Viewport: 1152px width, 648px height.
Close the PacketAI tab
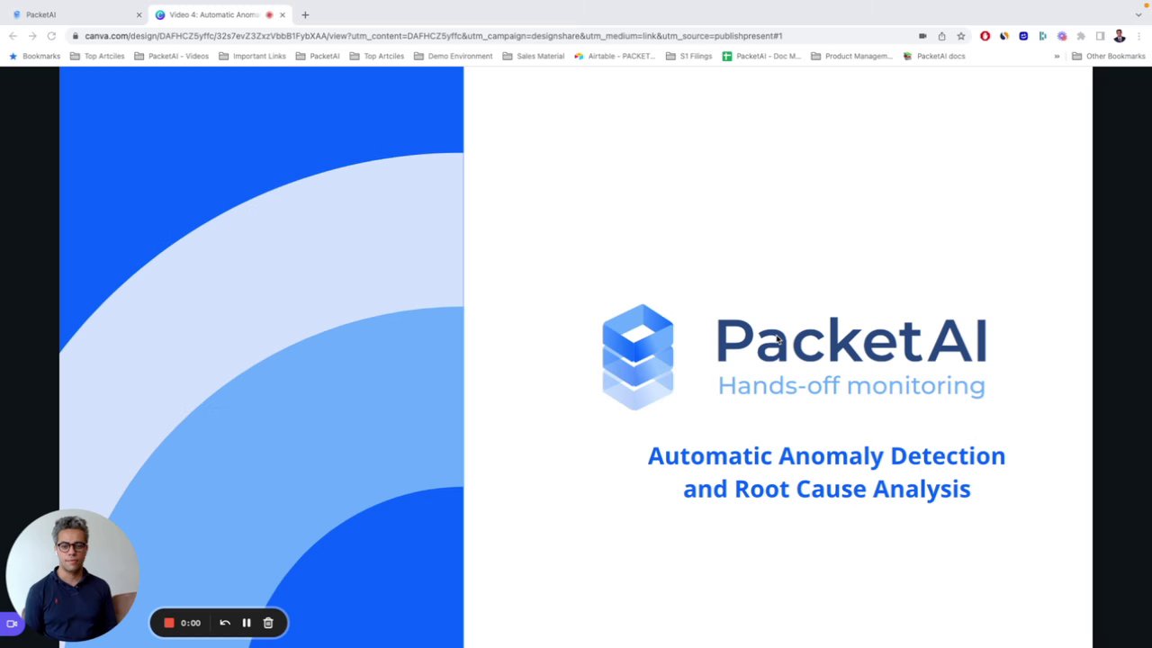(139, 14)
